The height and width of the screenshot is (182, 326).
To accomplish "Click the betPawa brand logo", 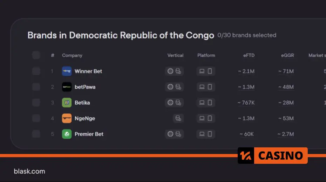I will pos(67,87).
